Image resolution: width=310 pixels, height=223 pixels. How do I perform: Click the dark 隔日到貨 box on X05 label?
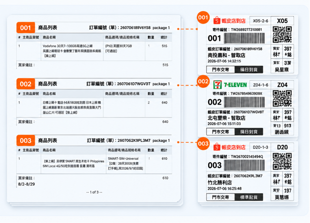[249, 70]
